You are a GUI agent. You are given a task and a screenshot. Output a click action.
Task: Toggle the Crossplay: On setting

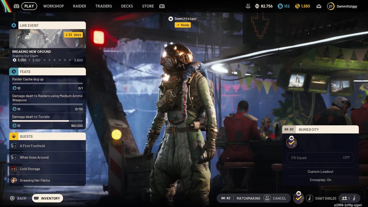click(320, 180)
